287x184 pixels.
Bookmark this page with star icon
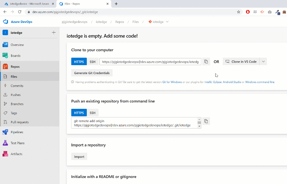pyautogui.click(x=239, y=12)
